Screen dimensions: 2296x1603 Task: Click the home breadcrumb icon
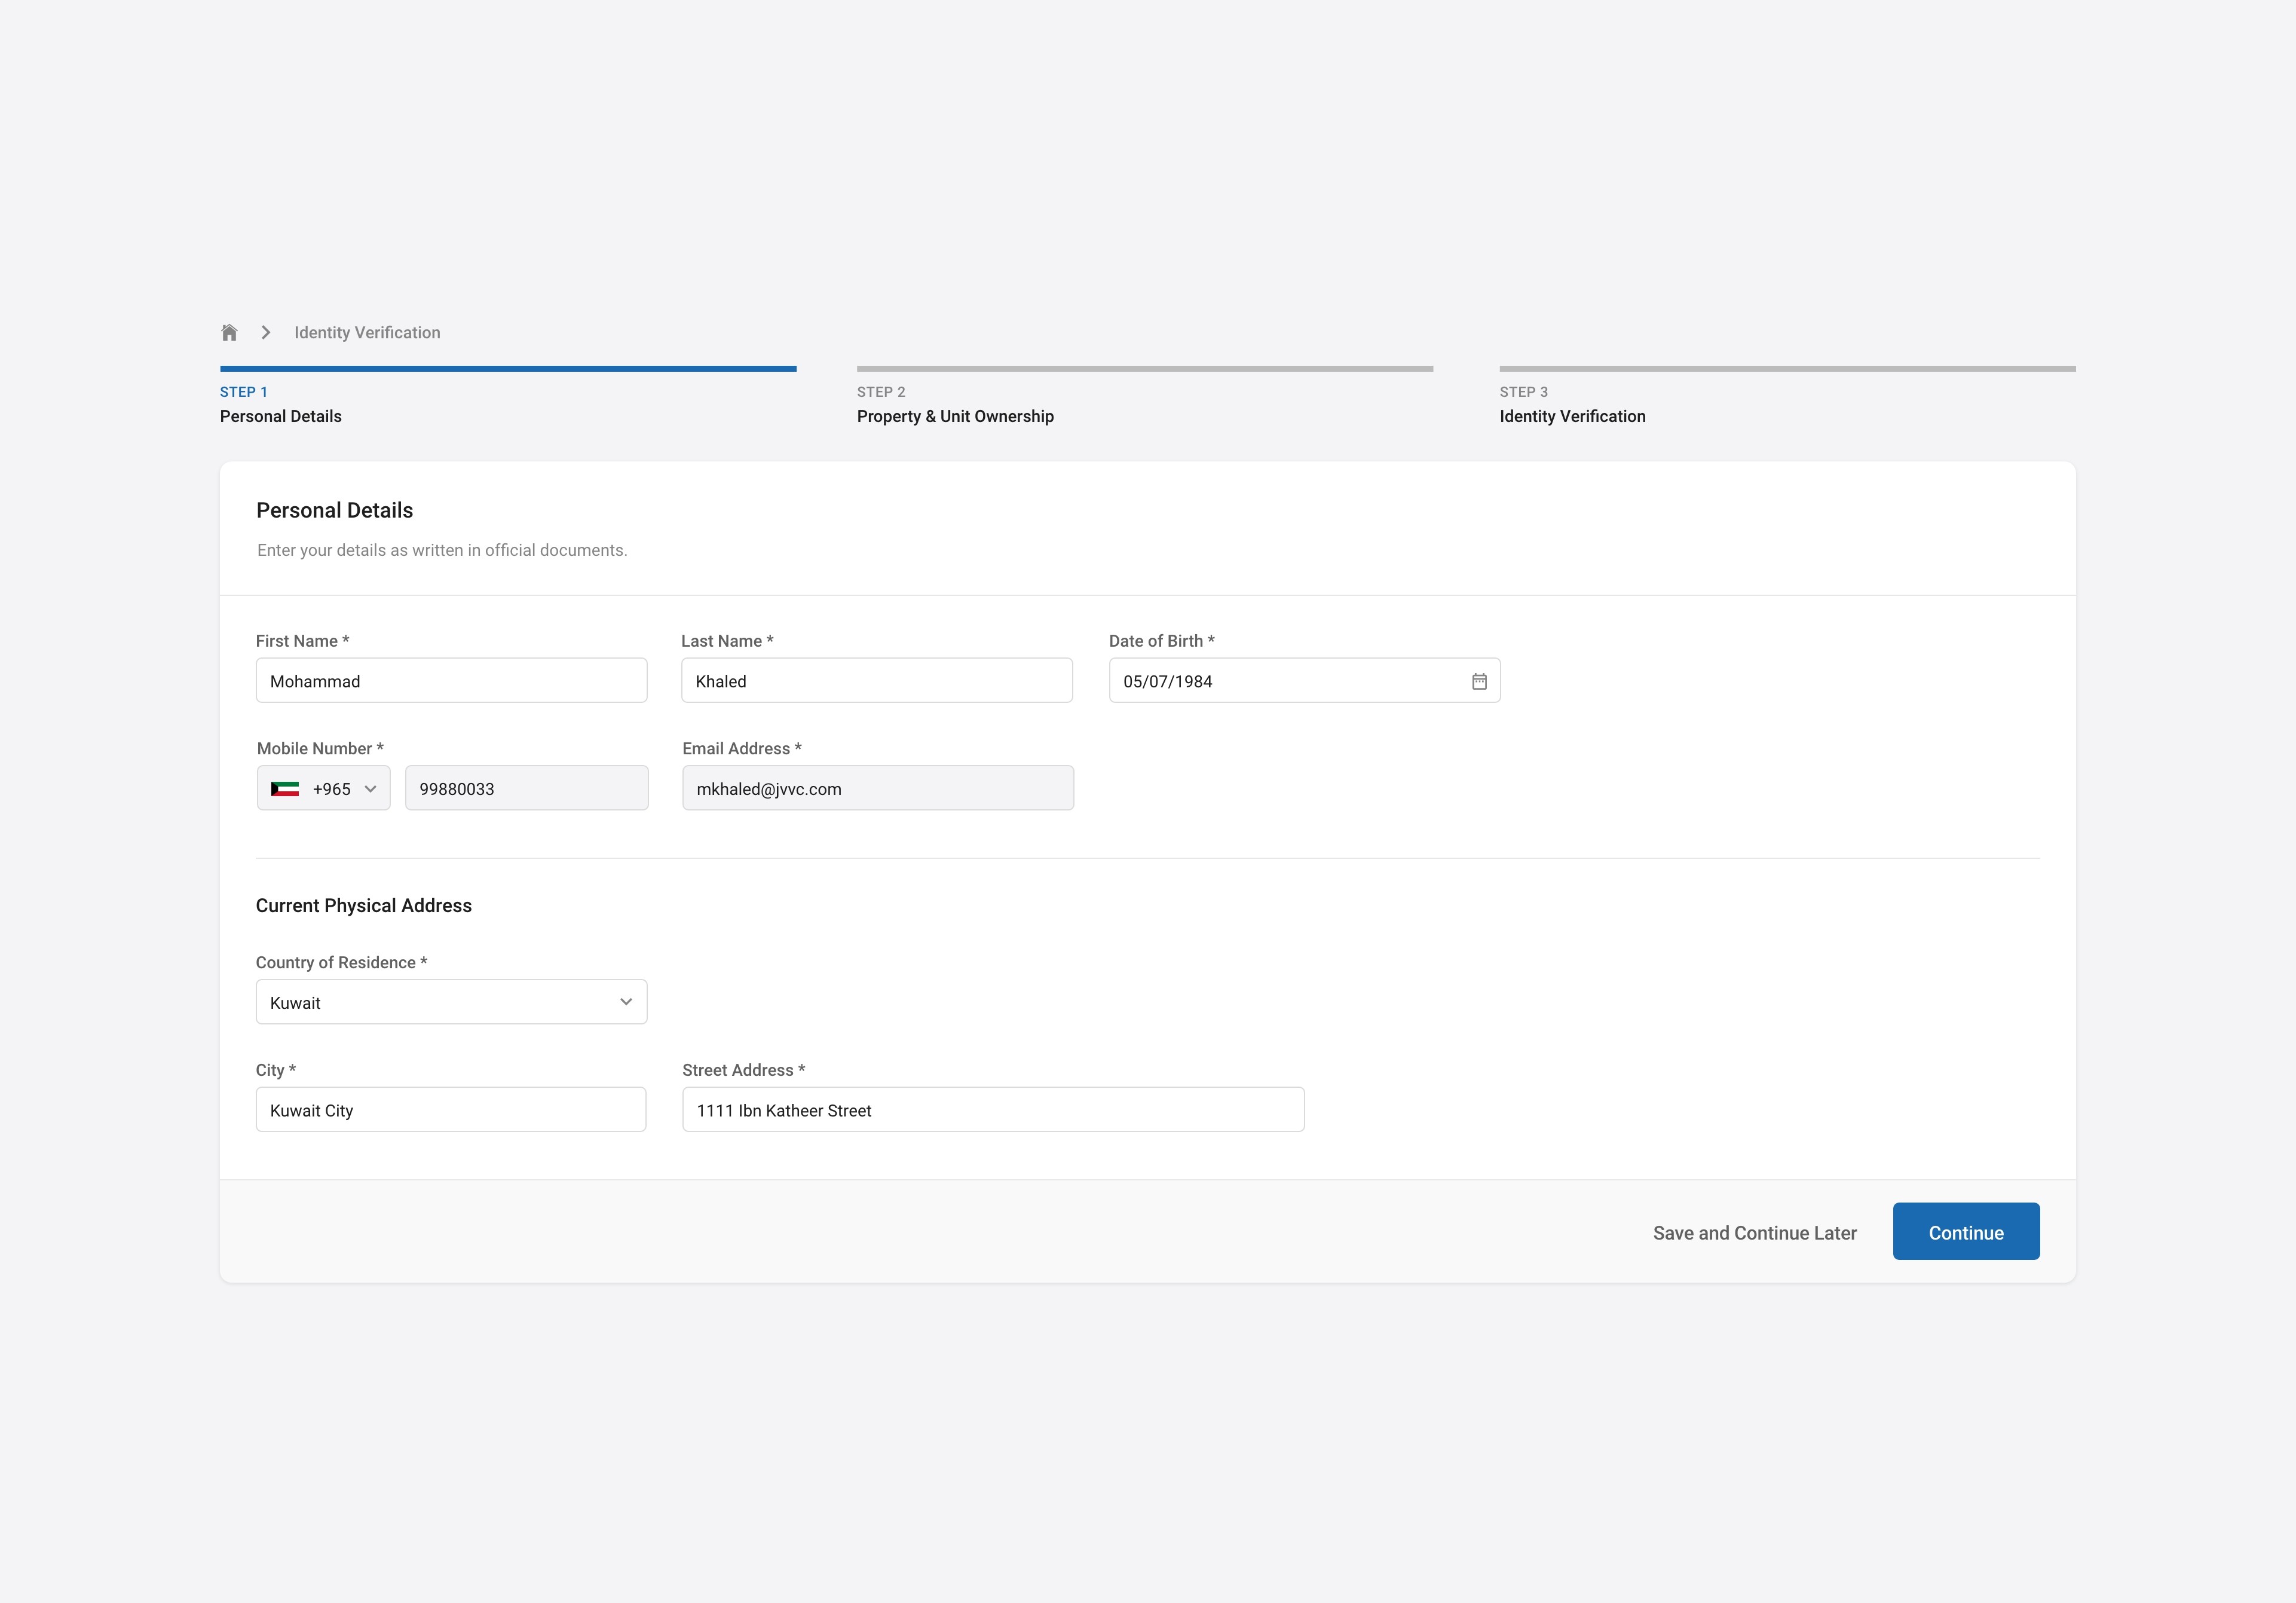point(229,332)
